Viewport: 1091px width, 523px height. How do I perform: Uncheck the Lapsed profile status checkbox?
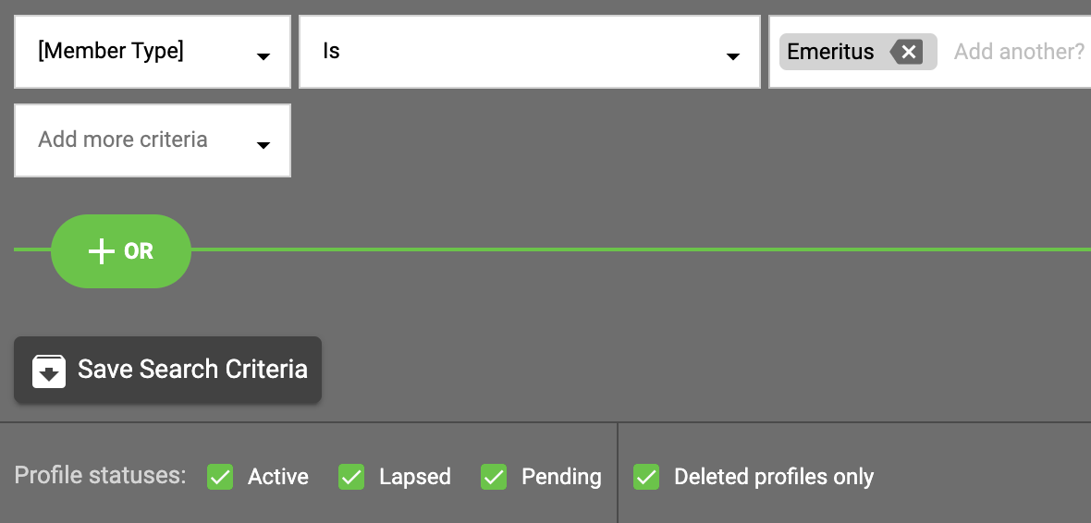[351, 477]
